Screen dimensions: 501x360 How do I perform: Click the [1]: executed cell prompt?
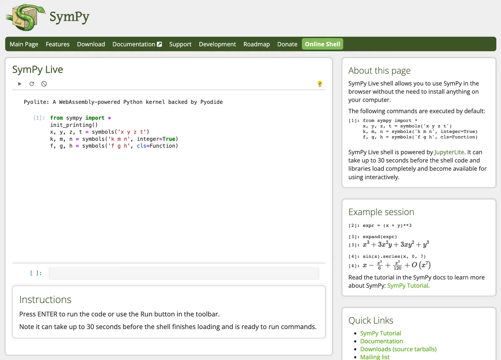[x=39, y=118]
